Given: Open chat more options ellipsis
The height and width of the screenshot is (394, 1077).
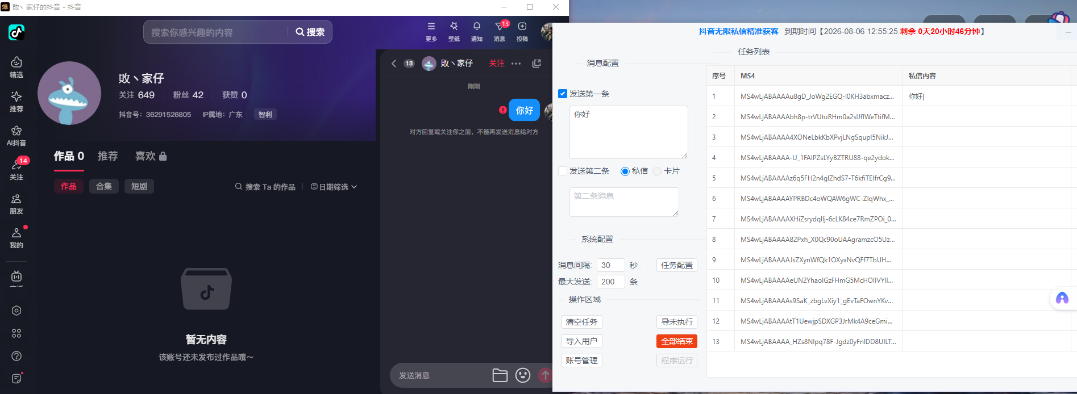Looking at the screenshot, I should pyautogui.click(x=516, y=64).
